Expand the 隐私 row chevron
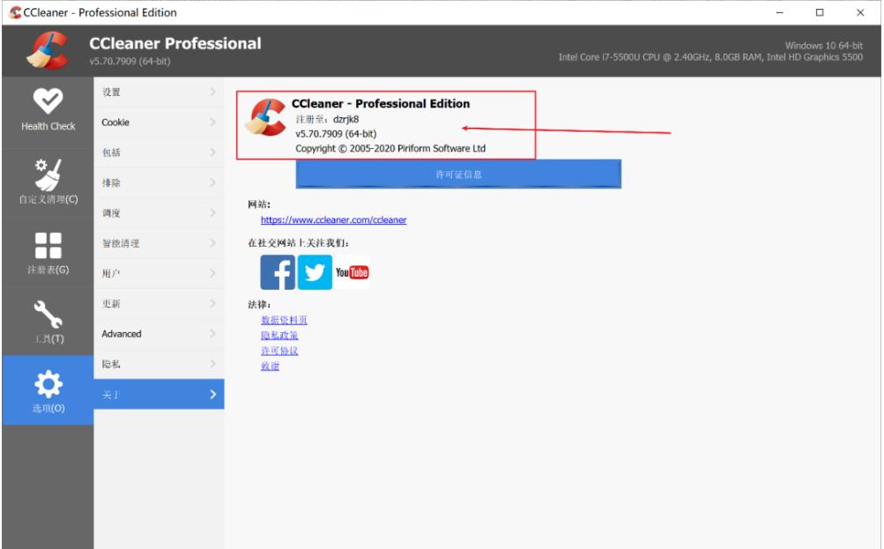Viewport: 884px width, 549px height. click(212, 364)
